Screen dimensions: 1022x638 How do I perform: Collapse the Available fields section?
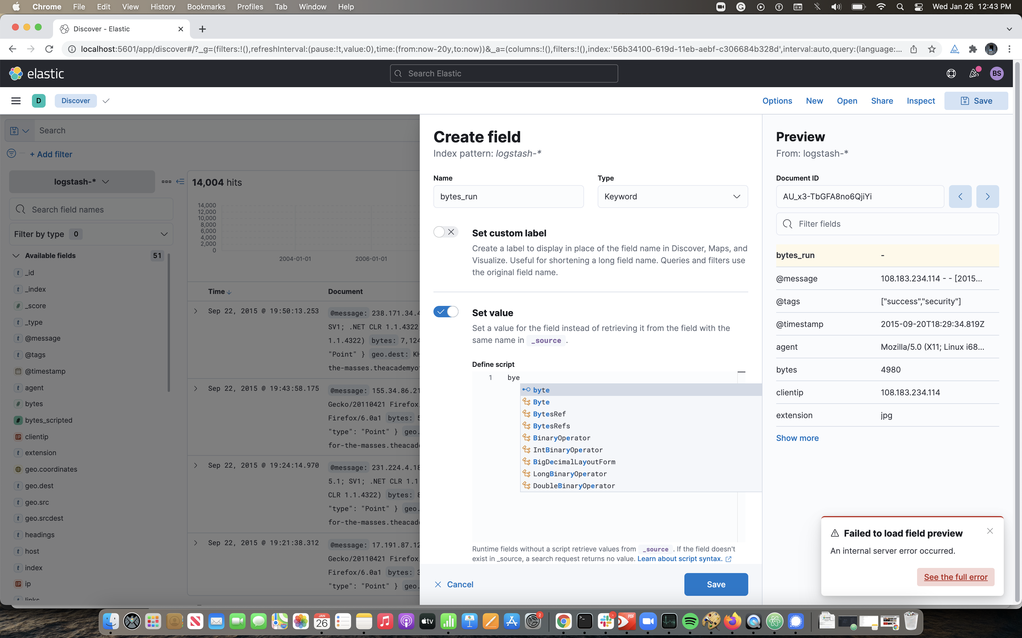coord(16,256)
